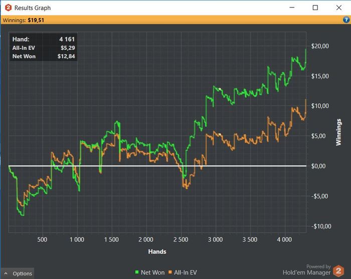Screen dimensions: 351x279
Task: Click the Hold'em Manager 2 title bar icon
Action: (8, 8)
